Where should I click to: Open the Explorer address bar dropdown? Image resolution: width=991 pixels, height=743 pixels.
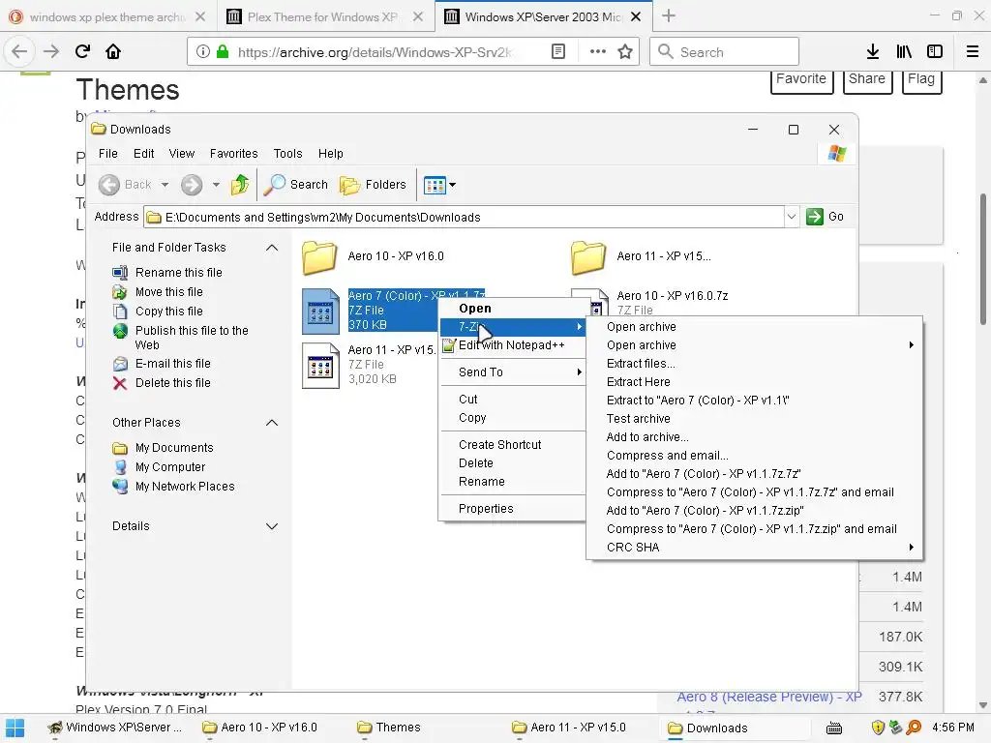click(x=792, y=217)
